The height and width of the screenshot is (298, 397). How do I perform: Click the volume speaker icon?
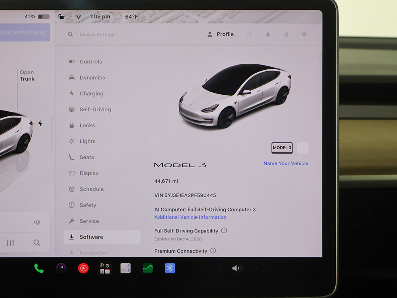[x=237, y=268]
